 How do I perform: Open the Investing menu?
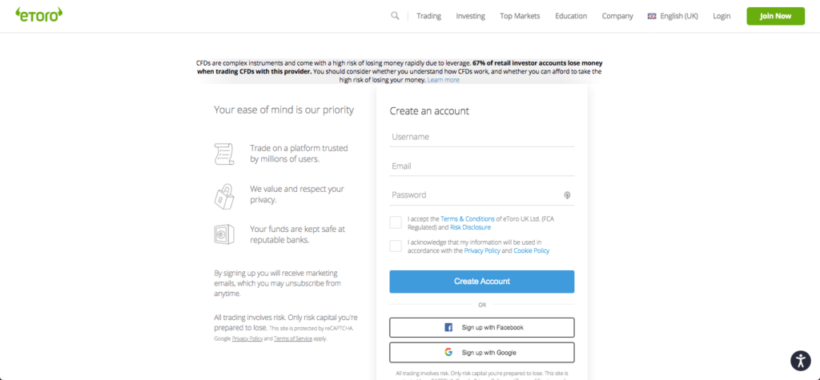tap(471, 16)
